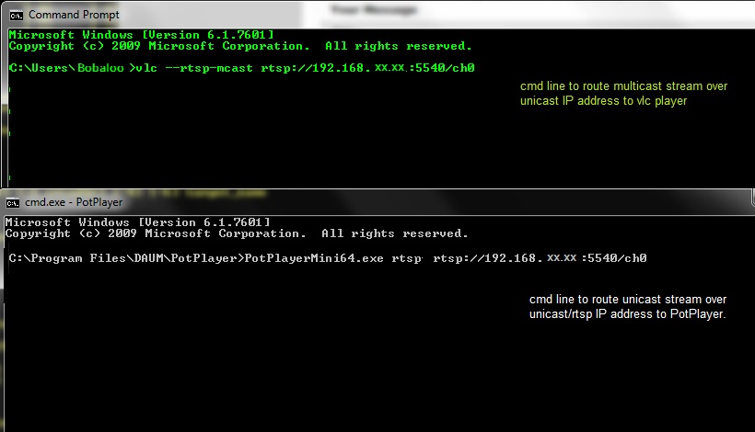Click the cmd.exe - PotPlayer window system icon
The image size is (755, 432).
[13, 203]
